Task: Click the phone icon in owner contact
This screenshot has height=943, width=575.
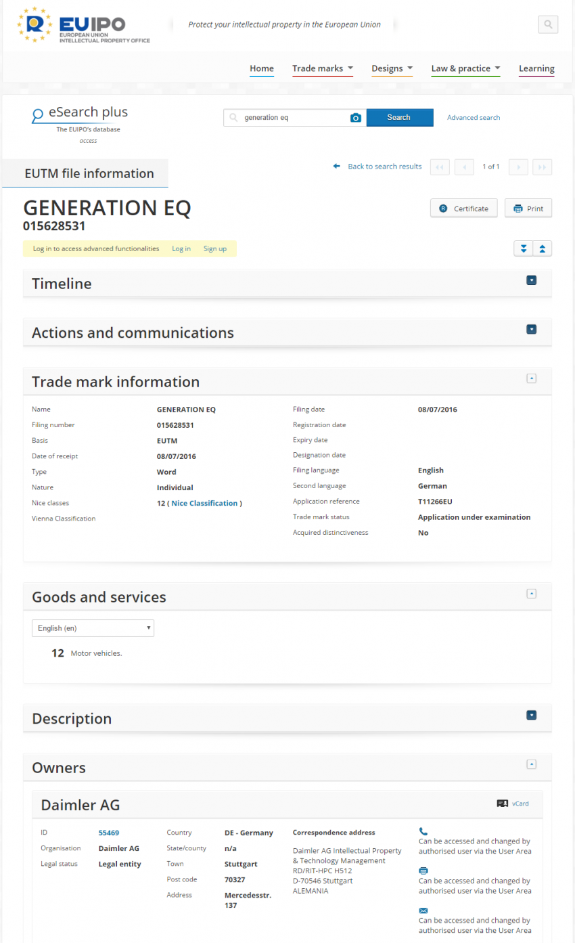Action: (423, 831)
